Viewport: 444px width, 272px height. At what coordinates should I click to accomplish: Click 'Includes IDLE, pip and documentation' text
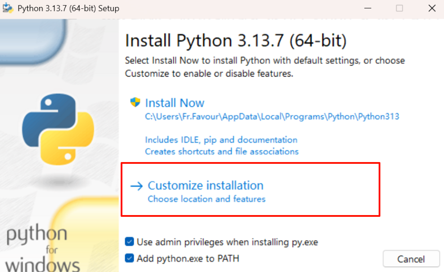221,140
